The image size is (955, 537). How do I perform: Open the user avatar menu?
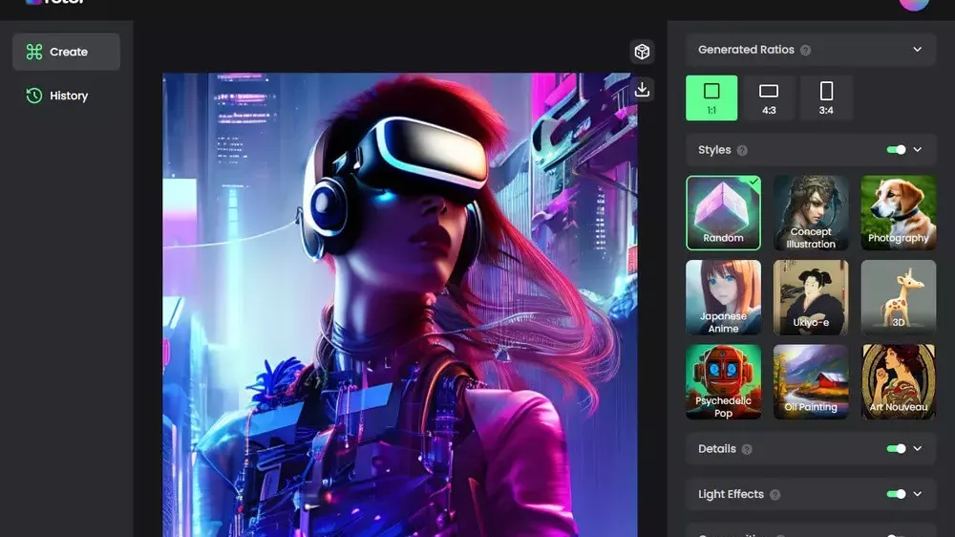(x=914, y=3)
